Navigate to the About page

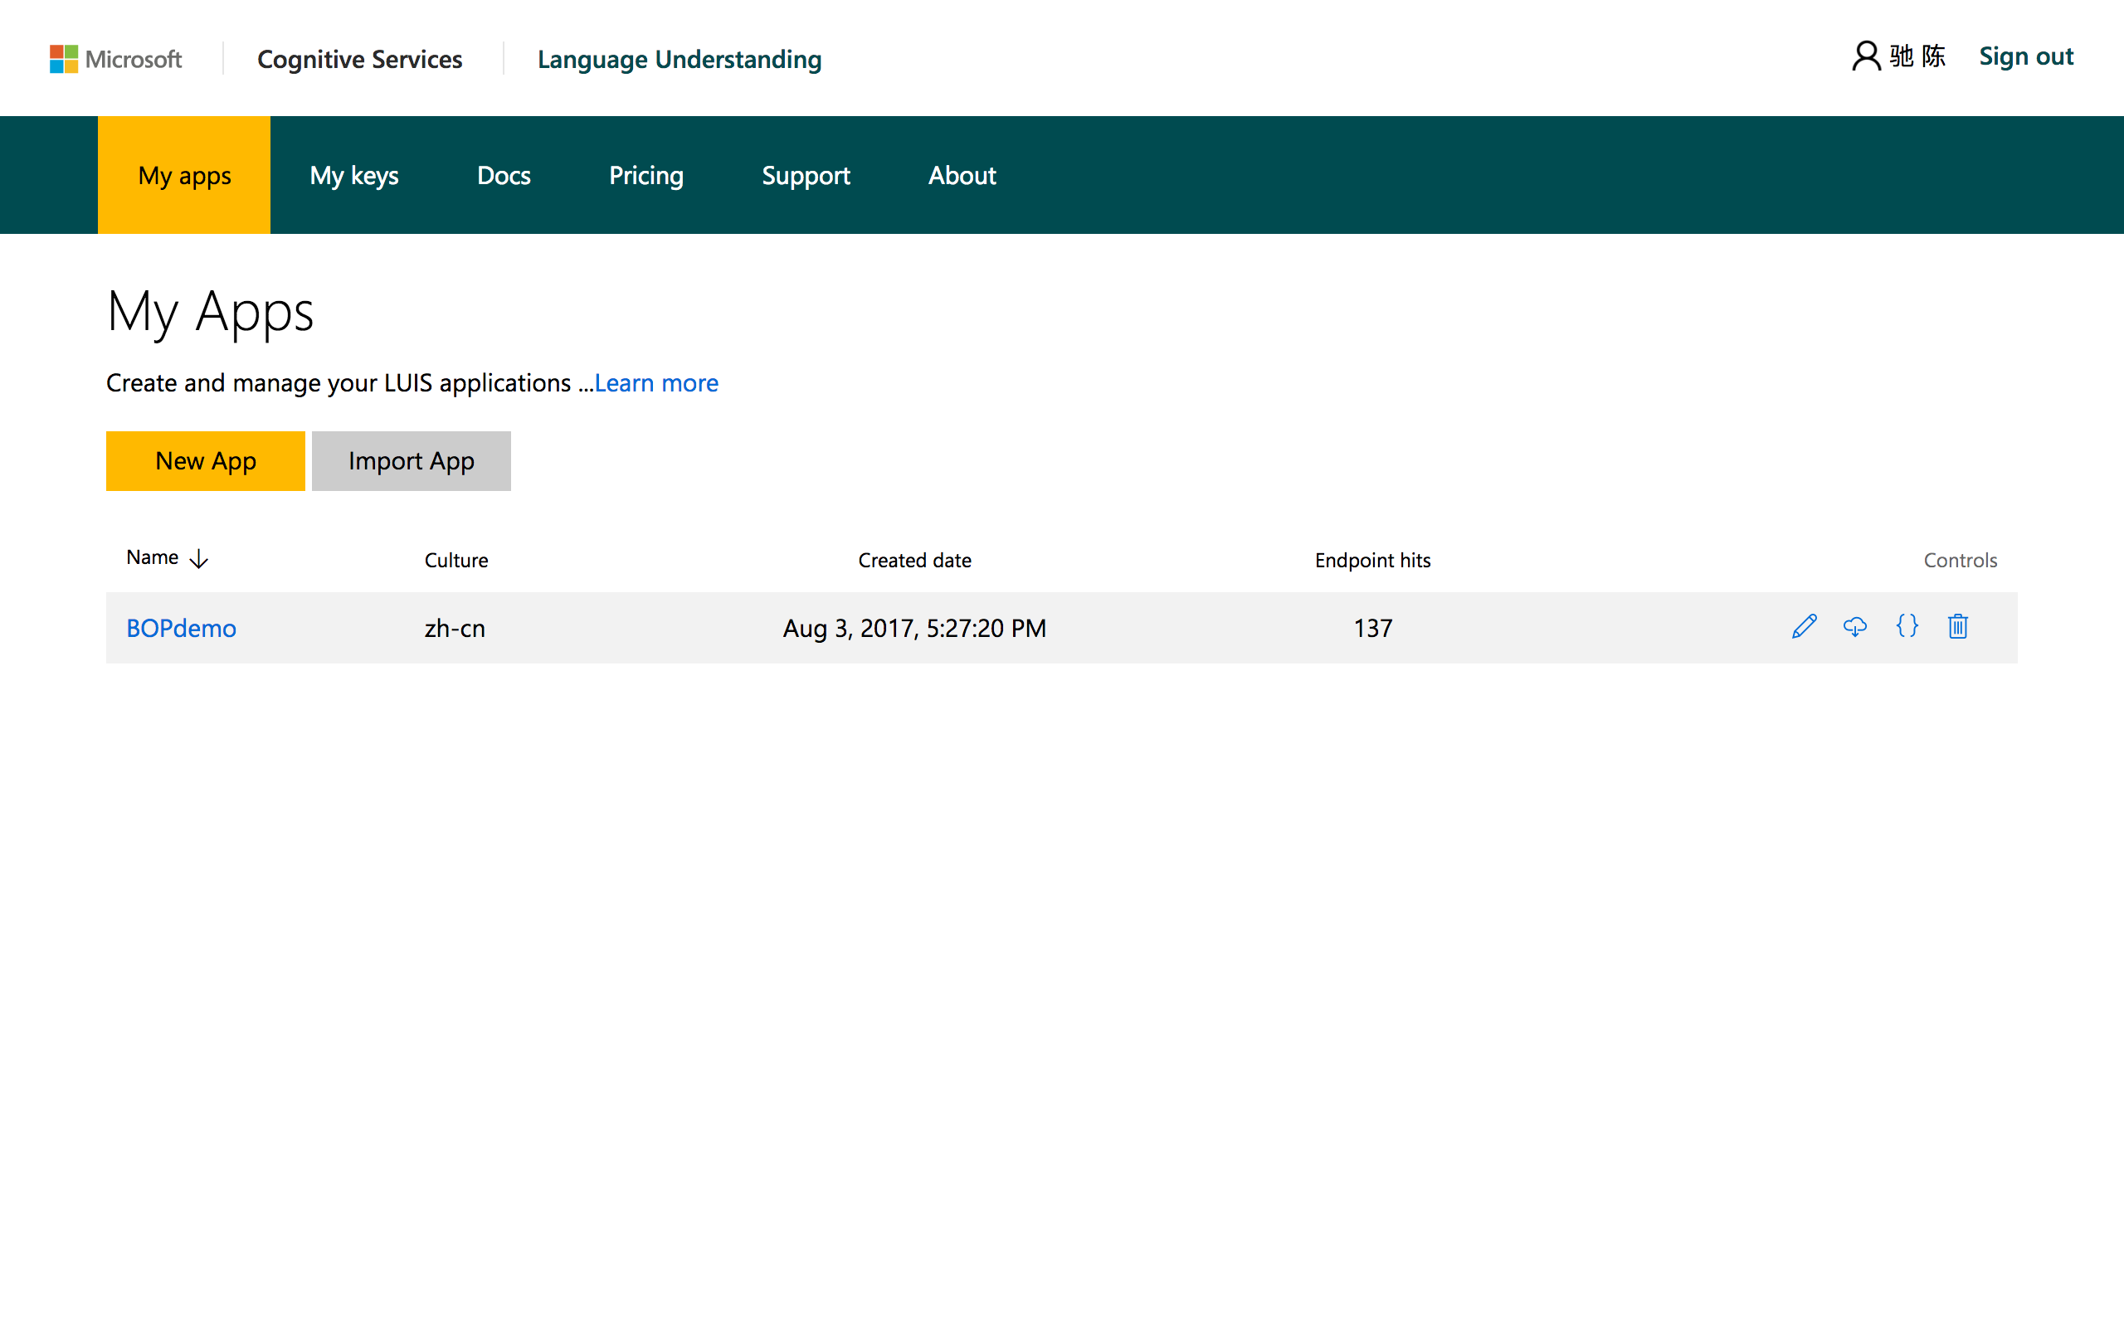coord(962,176)
